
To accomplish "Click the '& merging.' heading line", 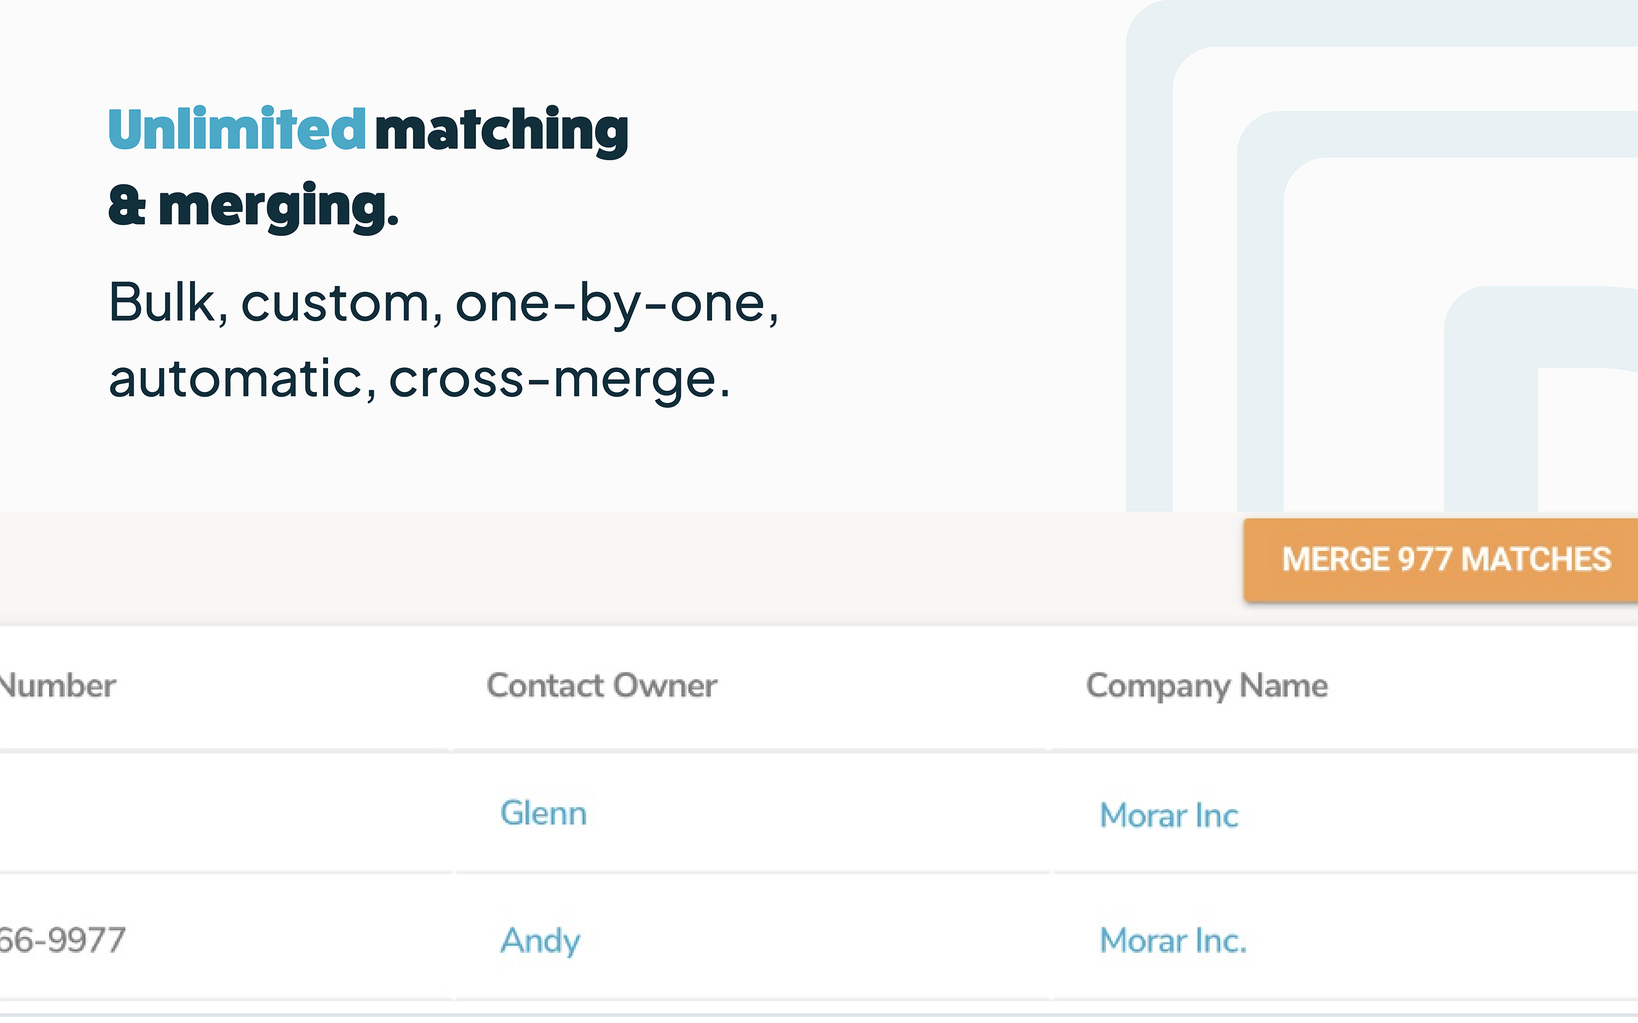I will click(254, 206).
